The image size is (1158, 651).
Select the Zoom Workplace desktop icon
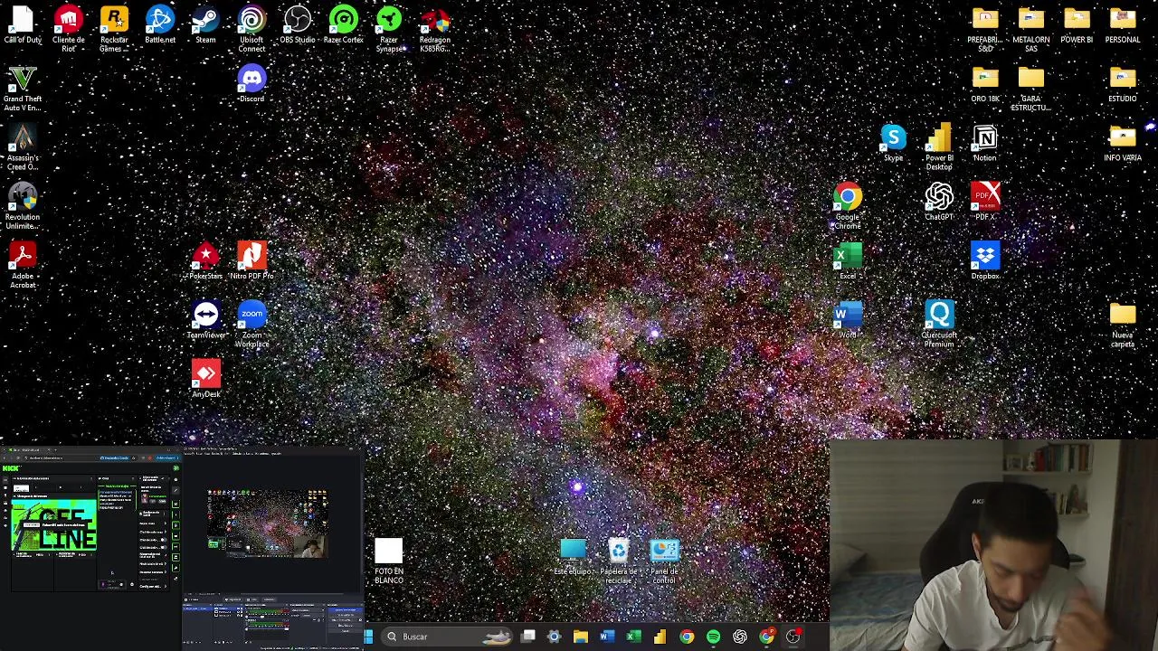pyautogui.click(x=252, y=325)
